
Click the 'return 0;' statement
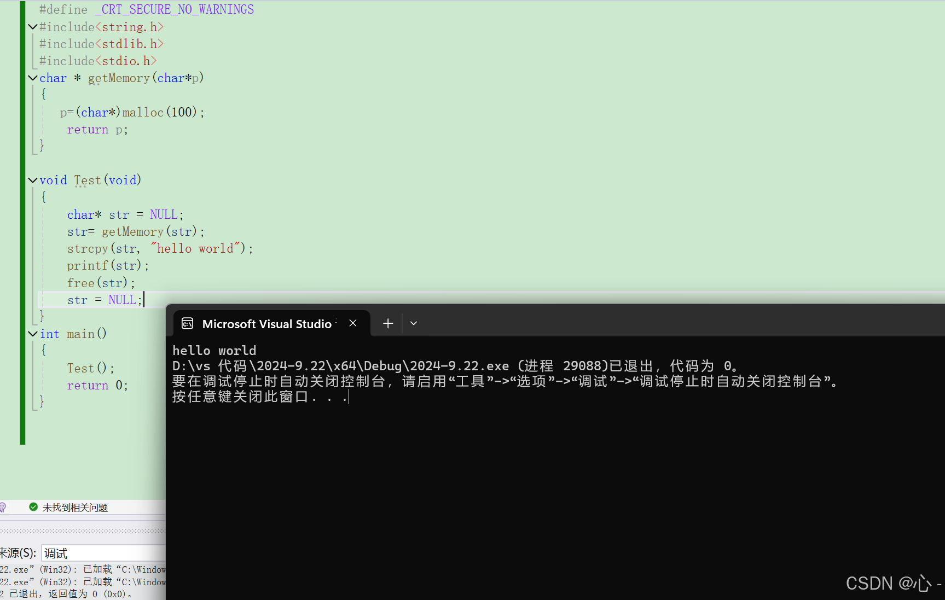click(x=97, y=386)
